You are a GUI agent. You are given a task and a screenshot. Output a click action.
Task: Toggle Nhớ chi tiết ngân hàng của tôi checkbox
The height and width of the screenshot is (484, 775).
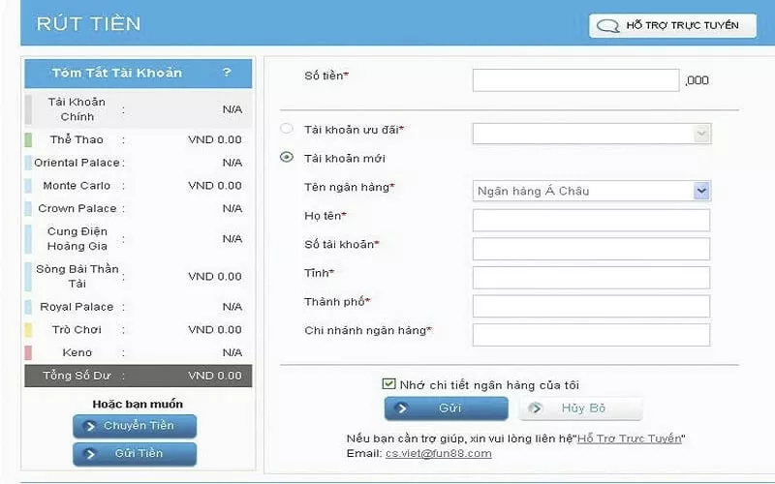click(389, 383)
